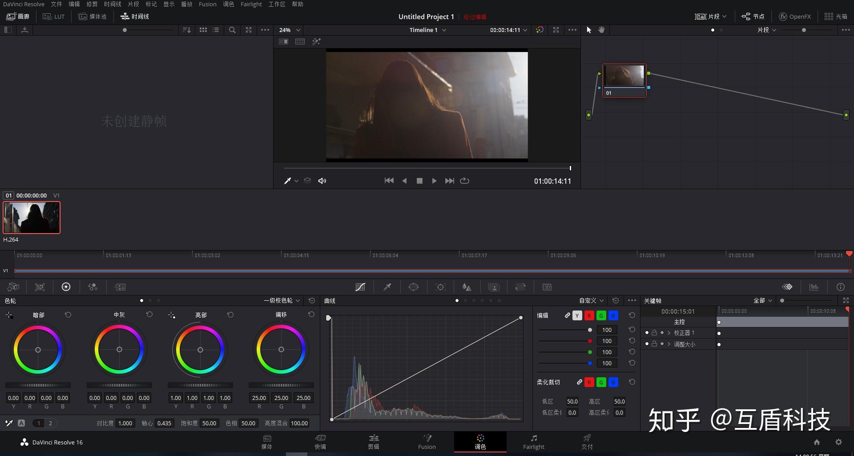The image size is (854, 456).
Task: Open the timecode 00:00:14:11 dropdown
Action: (x=508, y=30)
